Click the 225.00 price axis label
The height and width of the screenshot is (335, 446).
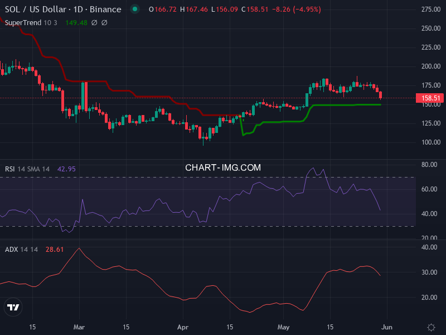click(x=431, y=47)
